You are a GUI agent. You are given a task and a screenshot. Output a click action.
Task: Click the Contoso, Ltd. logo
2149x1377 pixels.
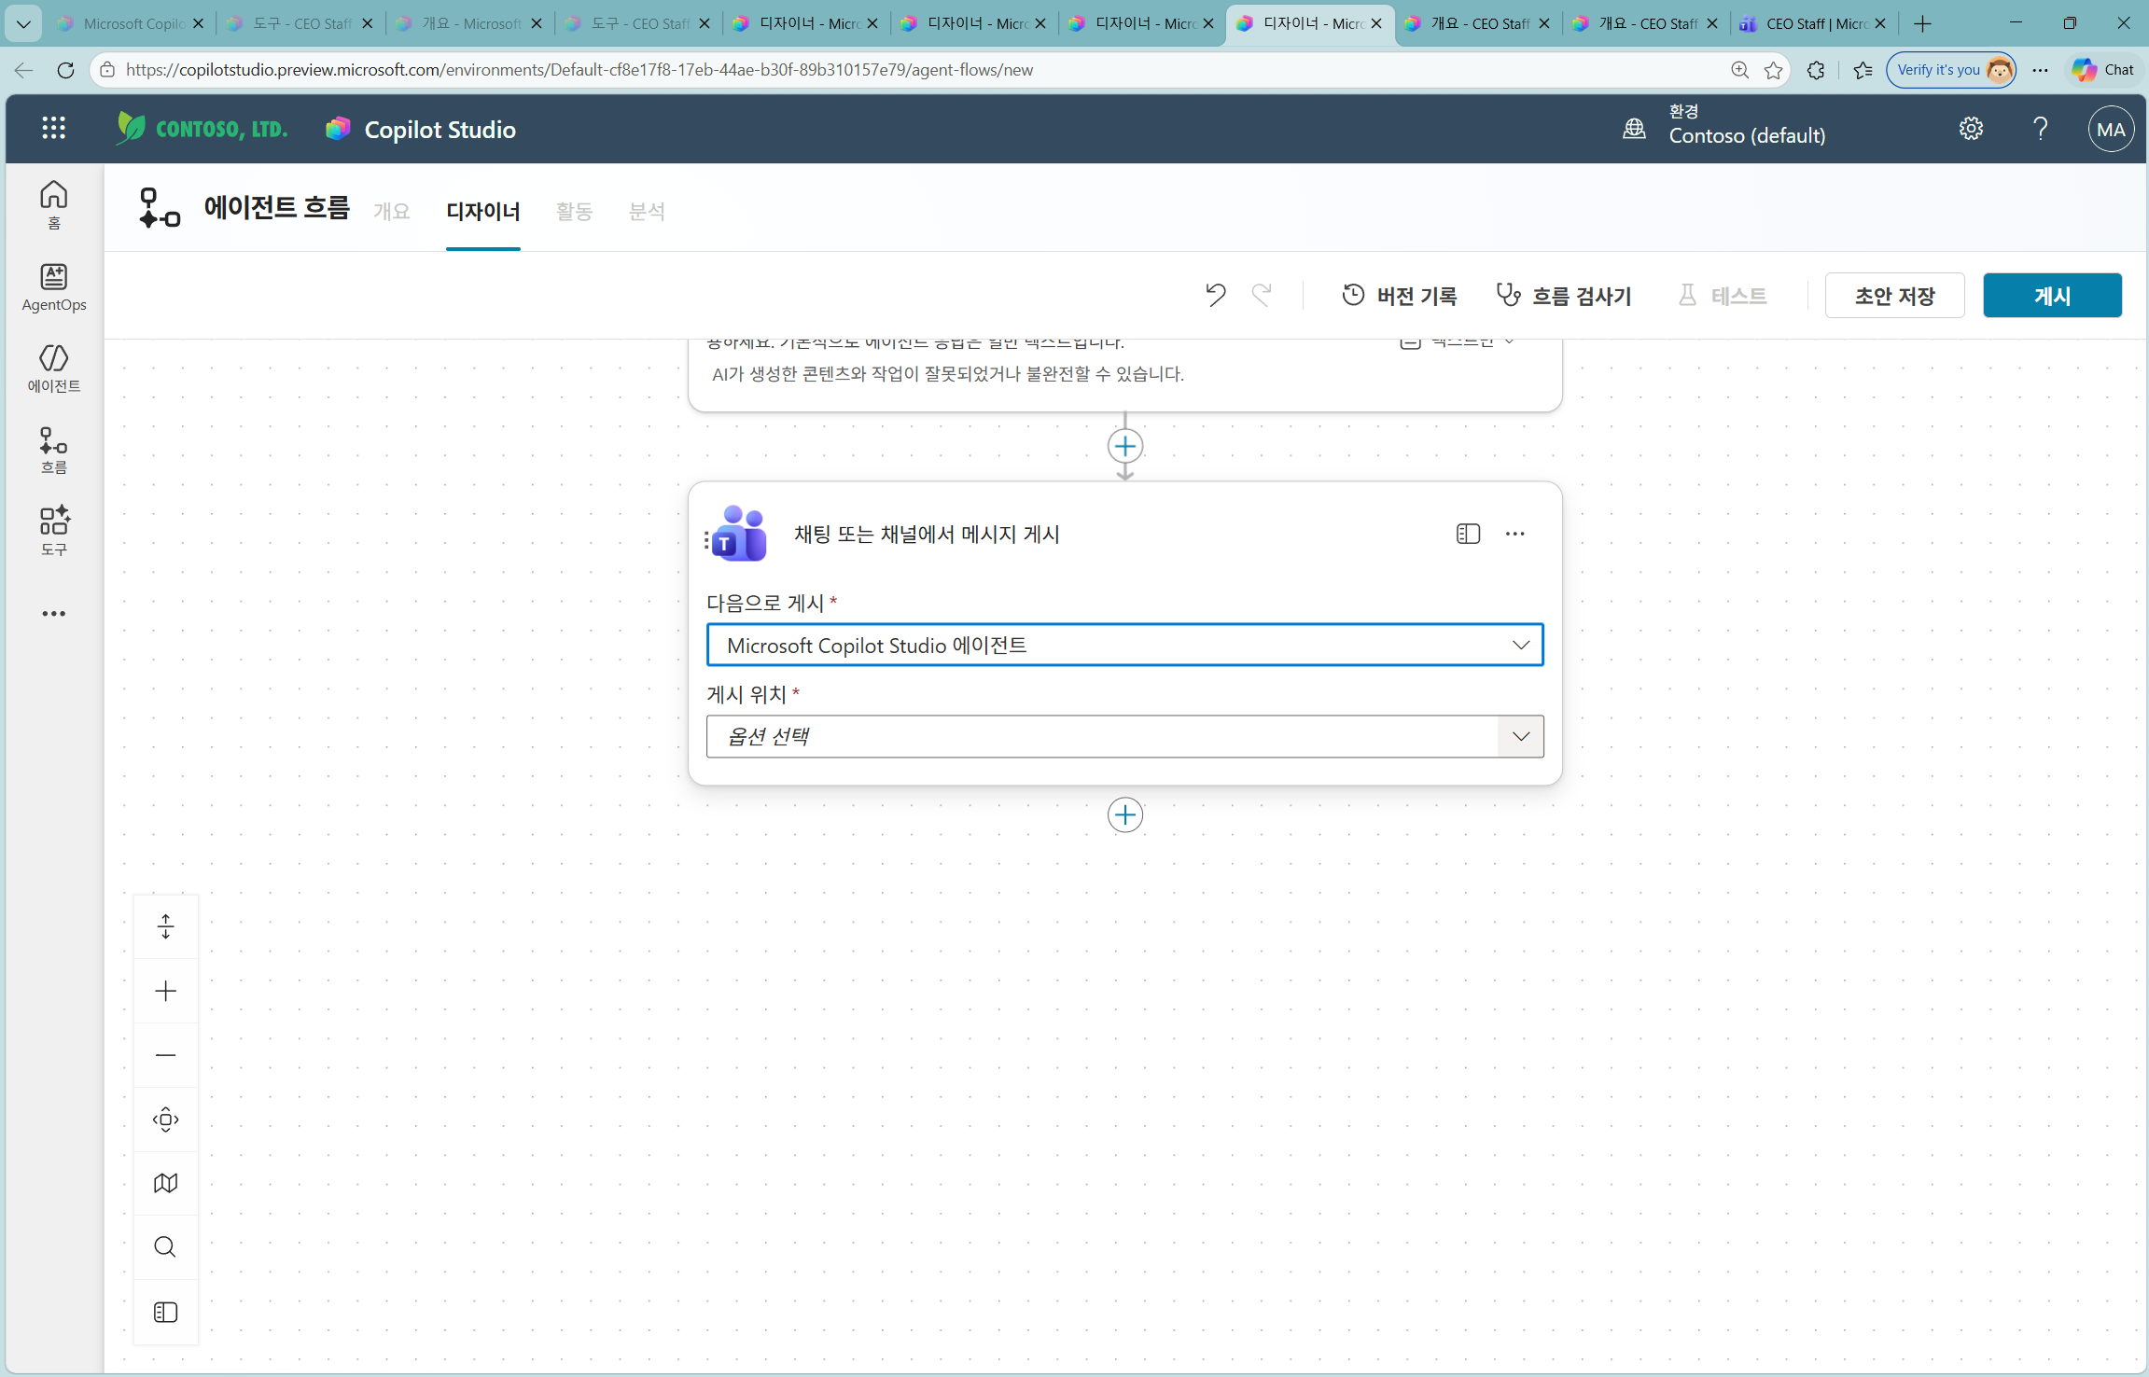point(202,129)
